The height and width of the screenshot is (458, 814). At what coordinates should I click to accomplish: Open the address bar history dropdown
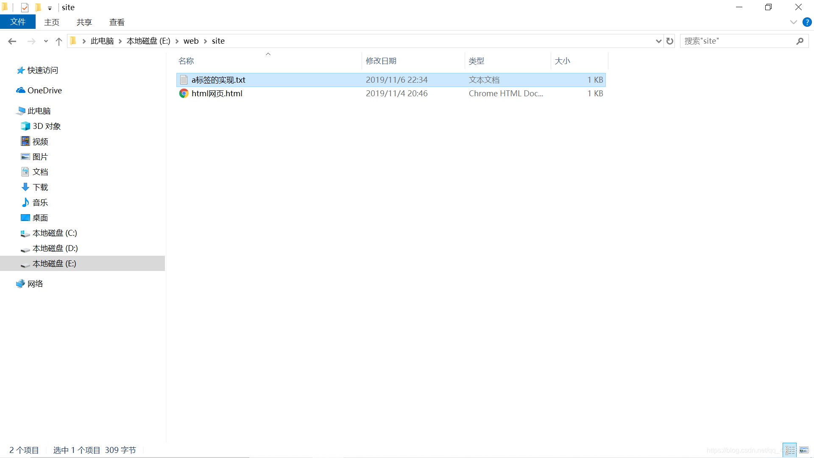pos(658,41)
